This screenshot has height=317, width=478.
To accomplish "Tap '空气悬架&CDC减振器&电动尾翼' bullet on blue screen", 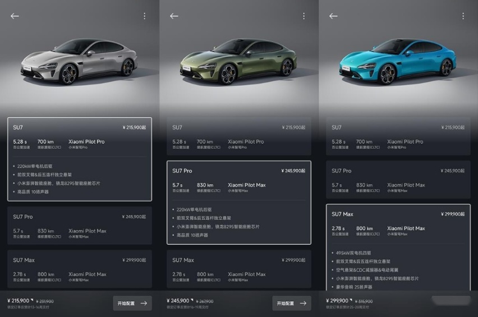I will click(367, 270).
